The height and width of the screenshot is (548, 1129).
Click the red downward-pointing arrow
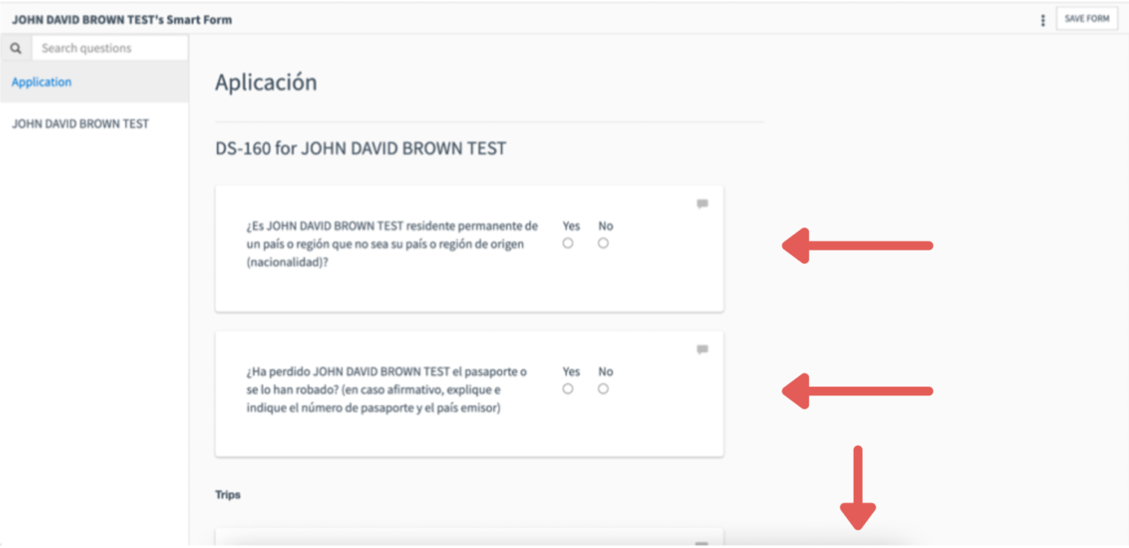tap(857, 487)
